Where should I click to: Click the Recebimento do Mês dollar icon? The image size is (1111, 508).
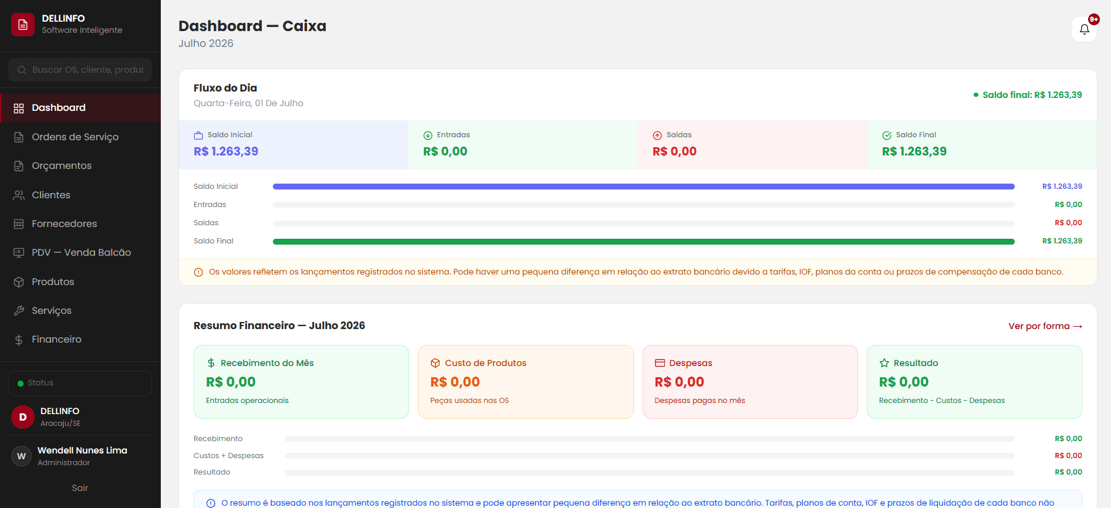tap(211, 363)
